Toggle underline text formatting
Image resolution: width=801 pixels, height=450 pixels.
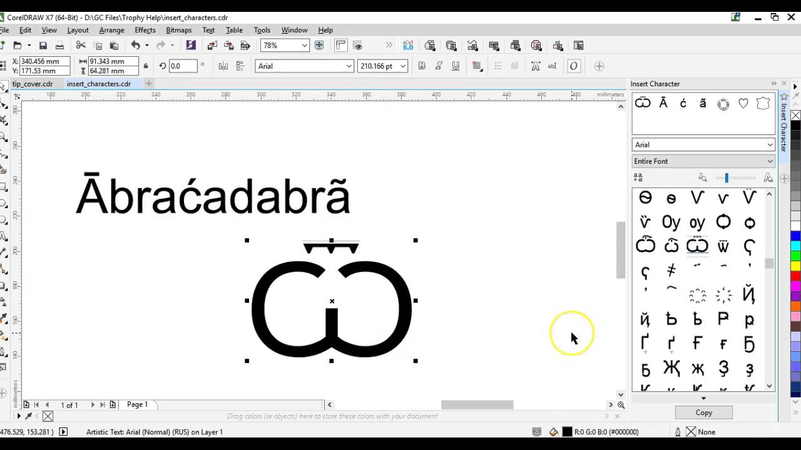click(456, 66)
